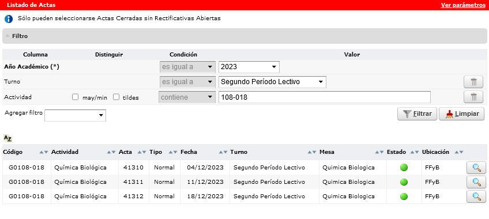This screenshot has height=219, width=489.
Task: Delete the Actividad filter with trash icon
Action: point(474,97)
